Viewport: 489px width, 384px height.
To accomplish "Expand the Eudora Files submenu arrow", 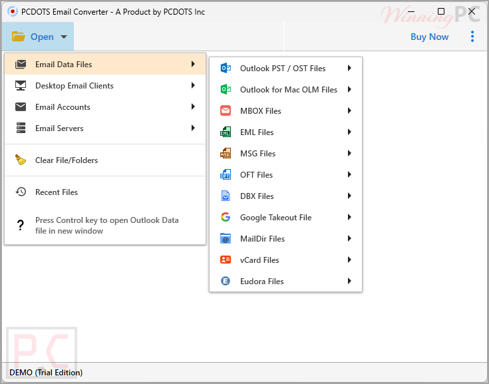I will (349, 281).
